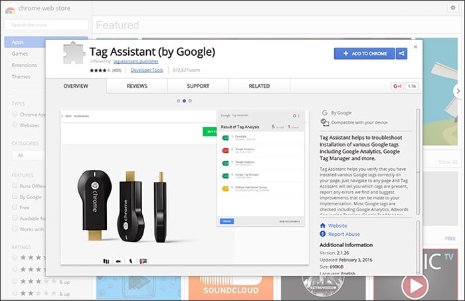Click the Compatible with your device icon
Screen dimensions: 465x301
click(x=325, y=122)
